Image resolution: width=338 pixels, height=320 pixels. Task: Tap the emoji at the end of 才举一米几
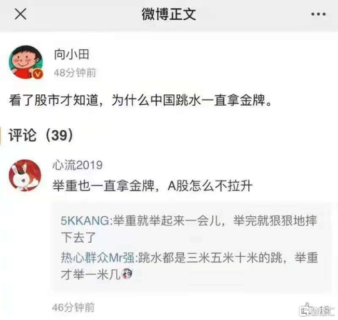point(127,274)
